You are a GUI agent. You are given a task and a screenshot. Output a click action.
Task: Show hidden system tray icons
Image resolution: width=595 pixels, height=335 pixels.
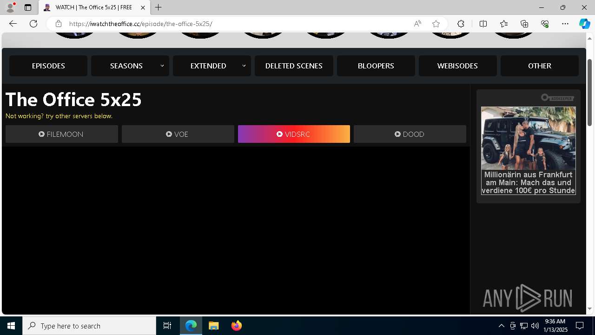(501, 326)
